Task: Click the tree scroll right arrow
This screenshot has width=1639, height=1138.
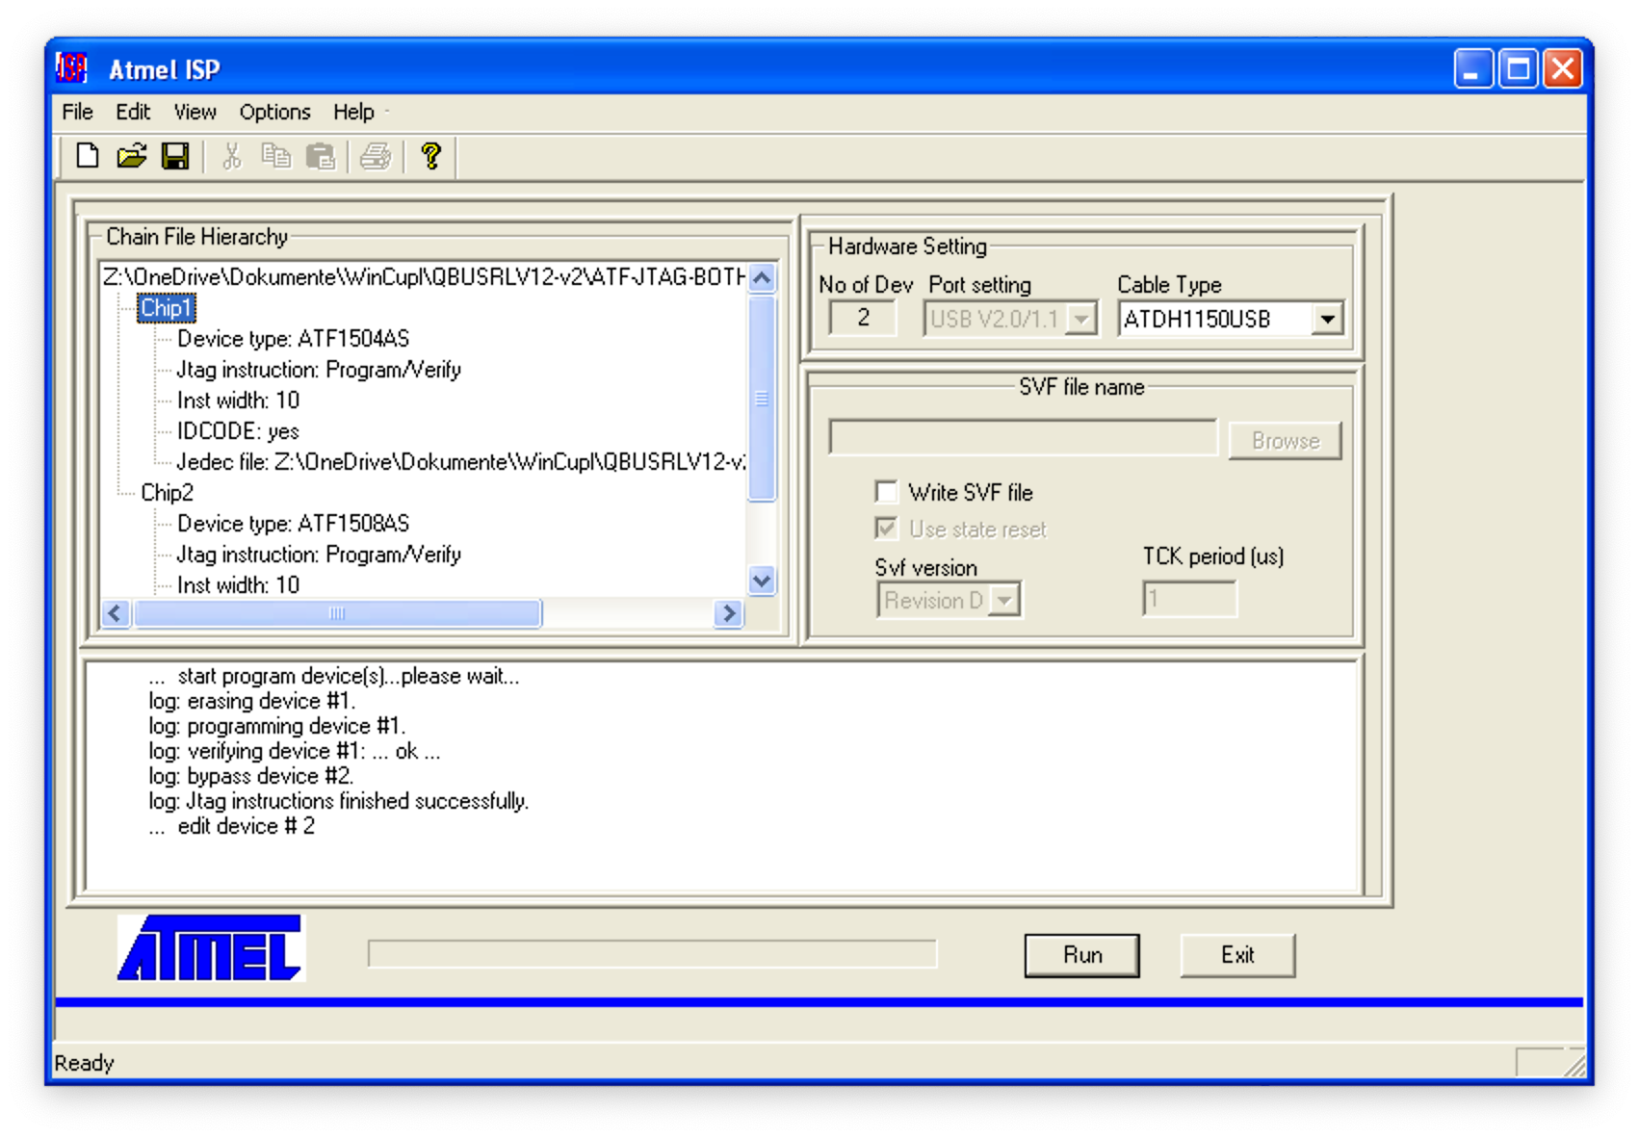Action: point(729,613)
